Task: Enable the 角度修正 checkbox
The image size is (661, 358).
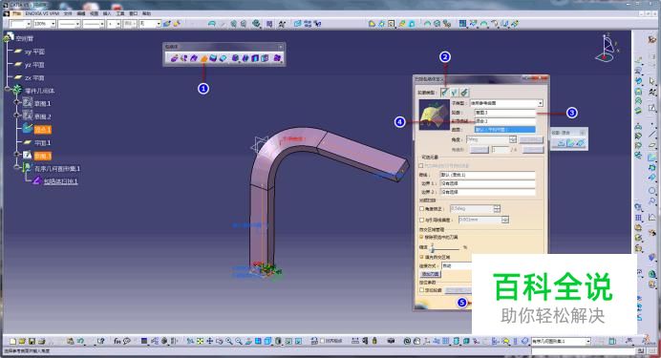Action: [x=422, y=209]
